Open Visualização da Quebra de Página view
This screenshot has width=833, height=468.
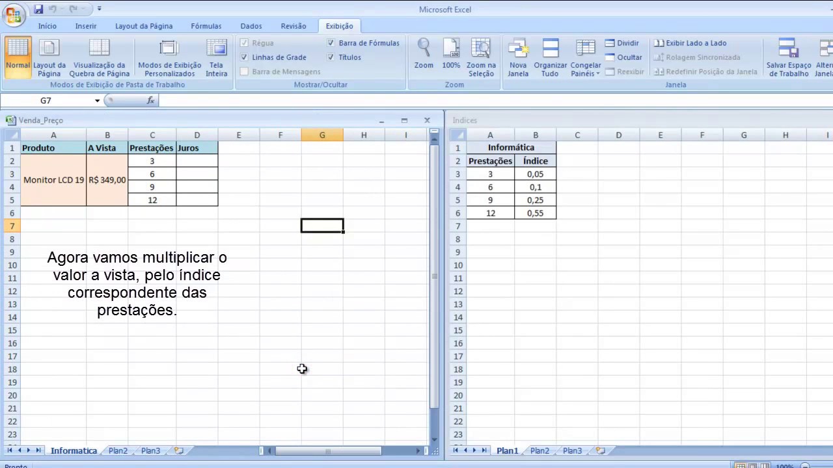point(100,58)
